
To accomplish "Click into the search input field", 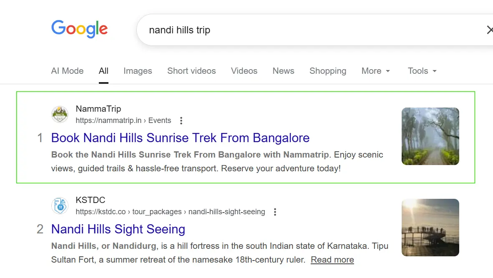I will point(292,30).
